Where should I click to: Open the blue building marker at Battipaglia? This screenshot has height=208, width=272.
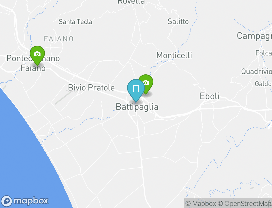click(136, 90)
